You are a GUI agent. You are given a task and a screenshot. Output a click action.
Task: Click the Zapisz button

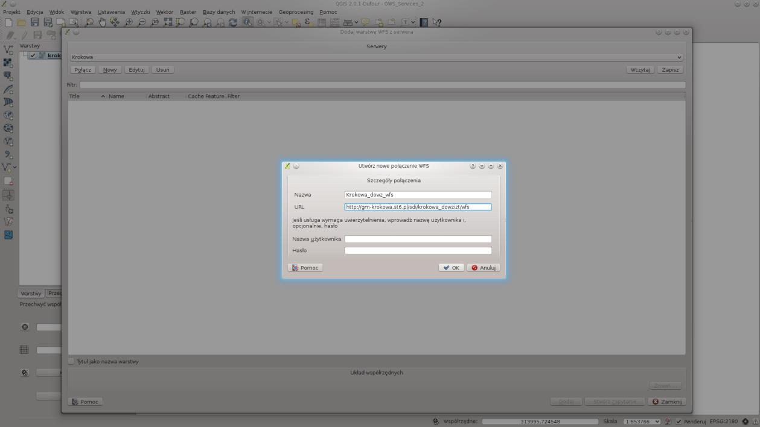(670, 70)
